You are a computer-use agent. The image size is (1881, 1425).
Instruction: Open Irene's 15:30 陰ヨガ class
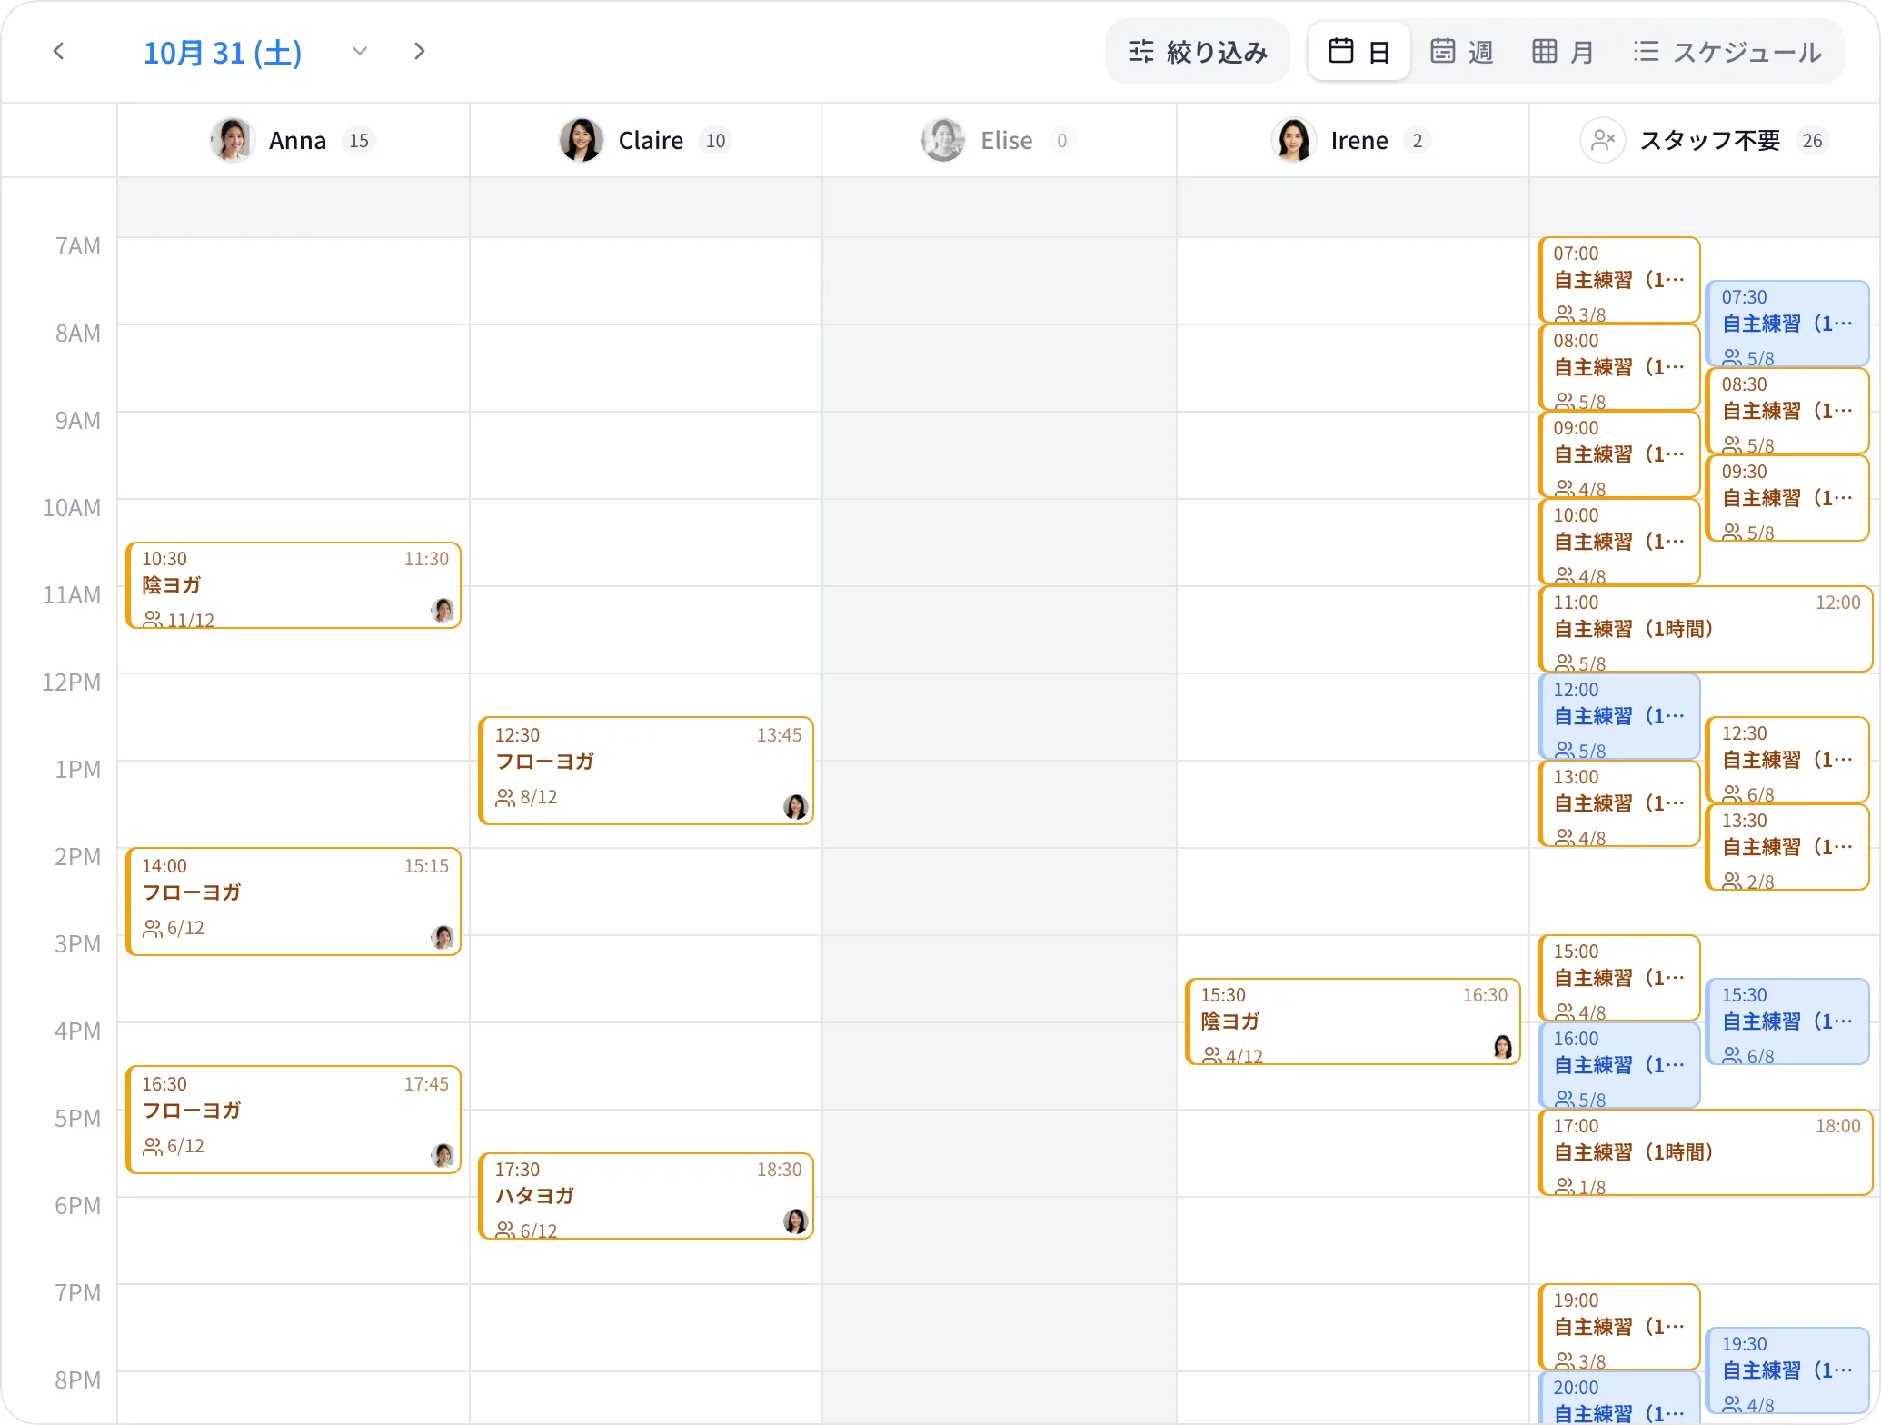click(1353, 1021)
